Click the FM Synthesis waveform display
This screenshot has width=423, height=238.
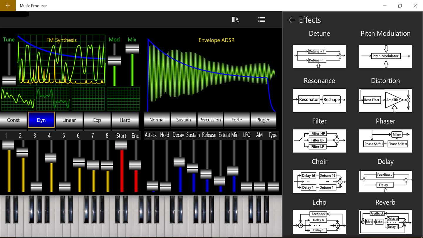click(x=61, y=60)
